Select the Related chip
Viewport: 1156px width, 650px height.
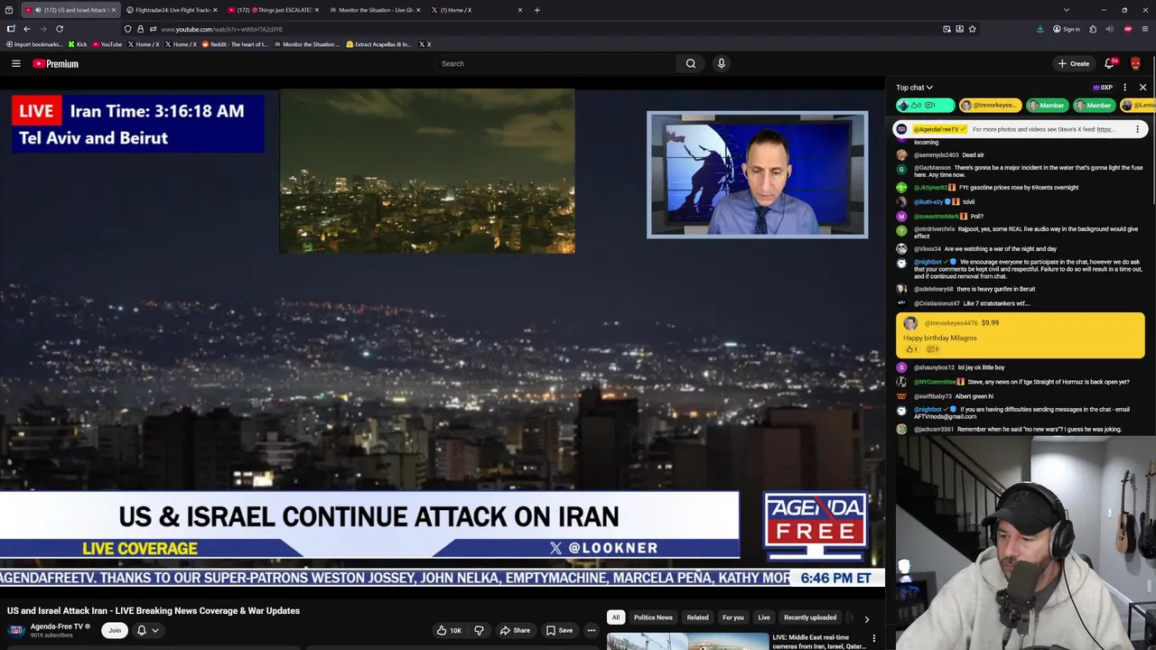(x=697, y=617)
